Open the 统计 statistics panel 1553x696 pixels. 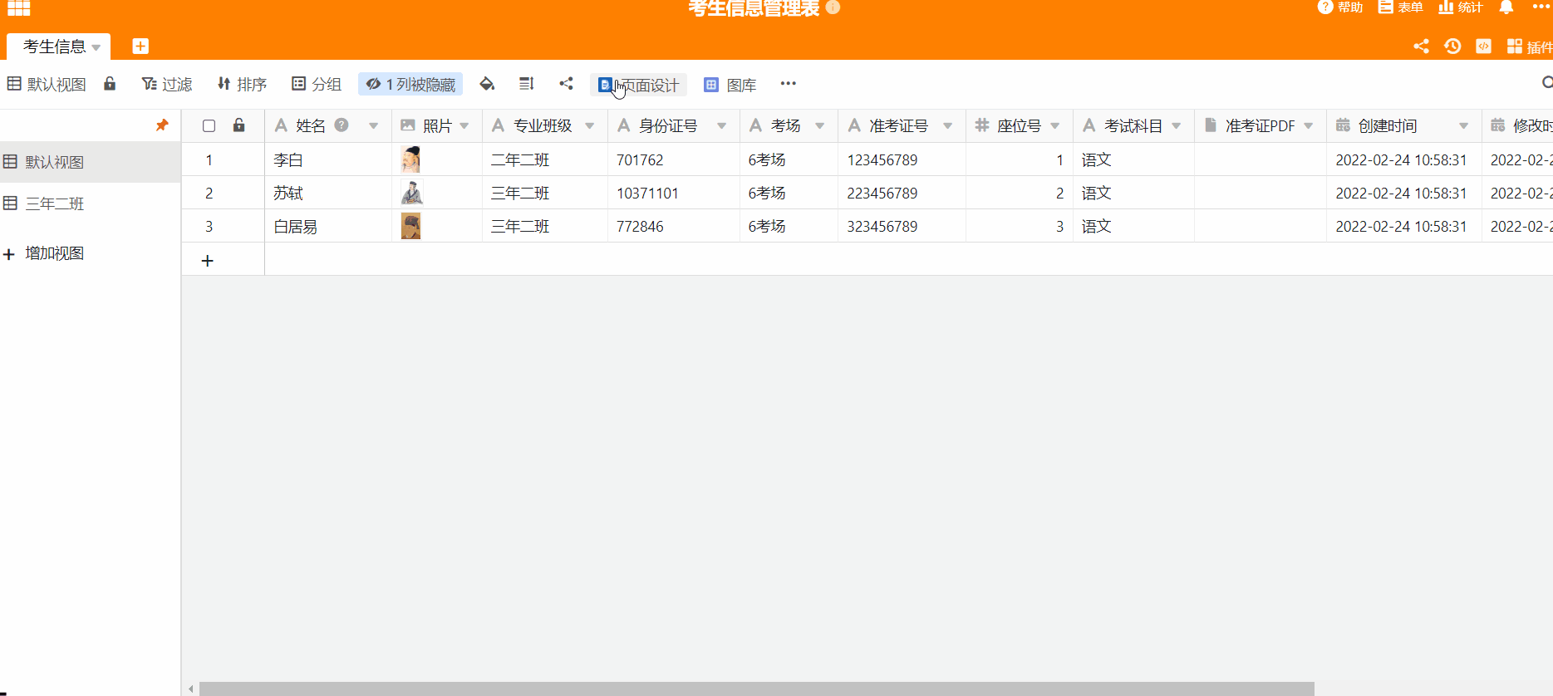point(1461,7)
